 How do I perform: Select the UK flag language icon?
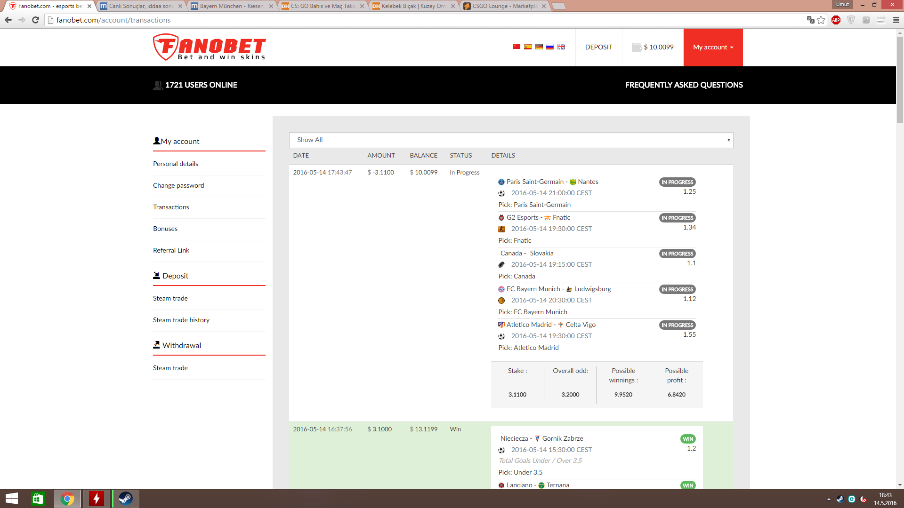click(561, 47)
